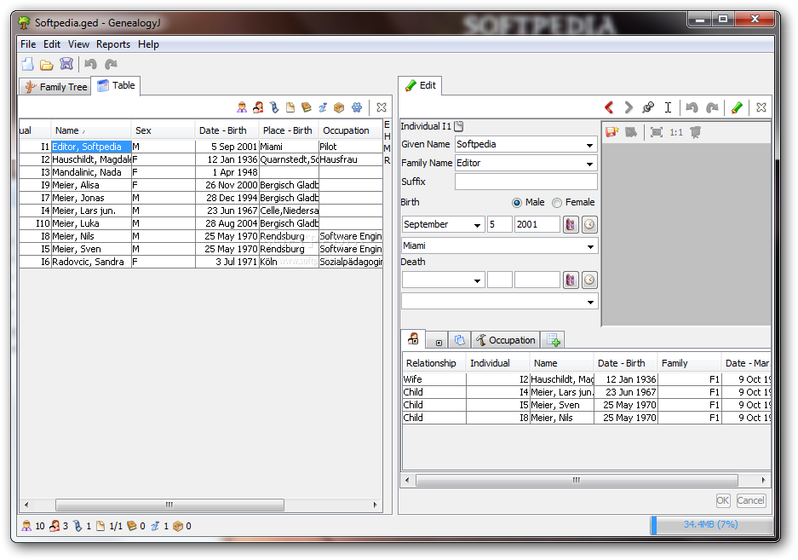The height and width of the screenshot is (560, 798).
Task: Sort table by Date - Birth header
Action: [227, 130]
